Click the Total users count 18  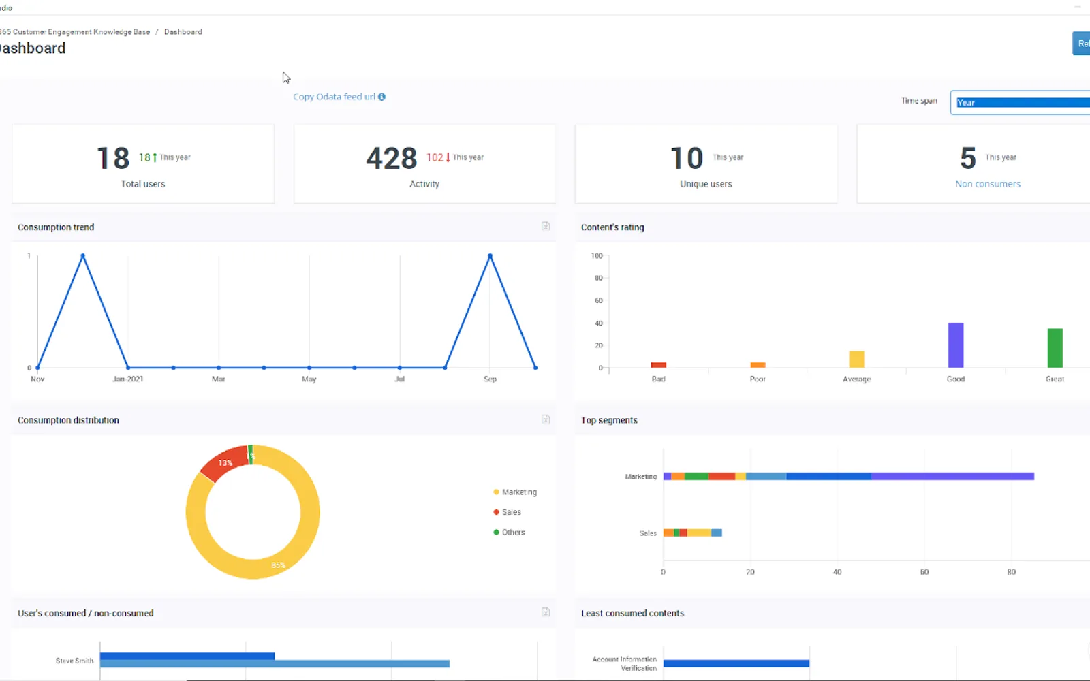[x=113, y=158]
